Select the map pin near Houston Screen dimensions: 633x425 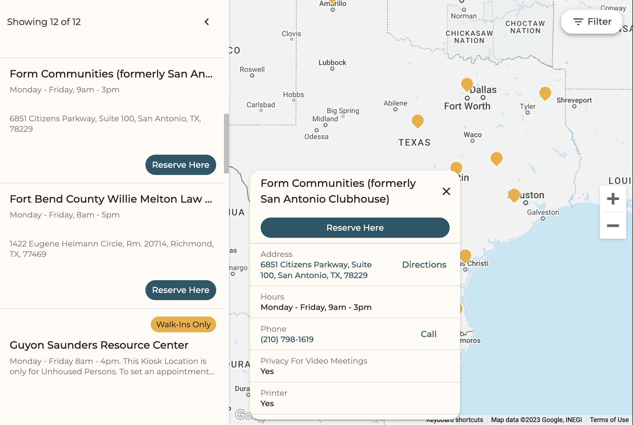514,195
